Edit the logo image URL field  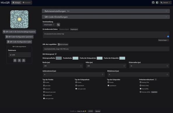click(106, 49)
